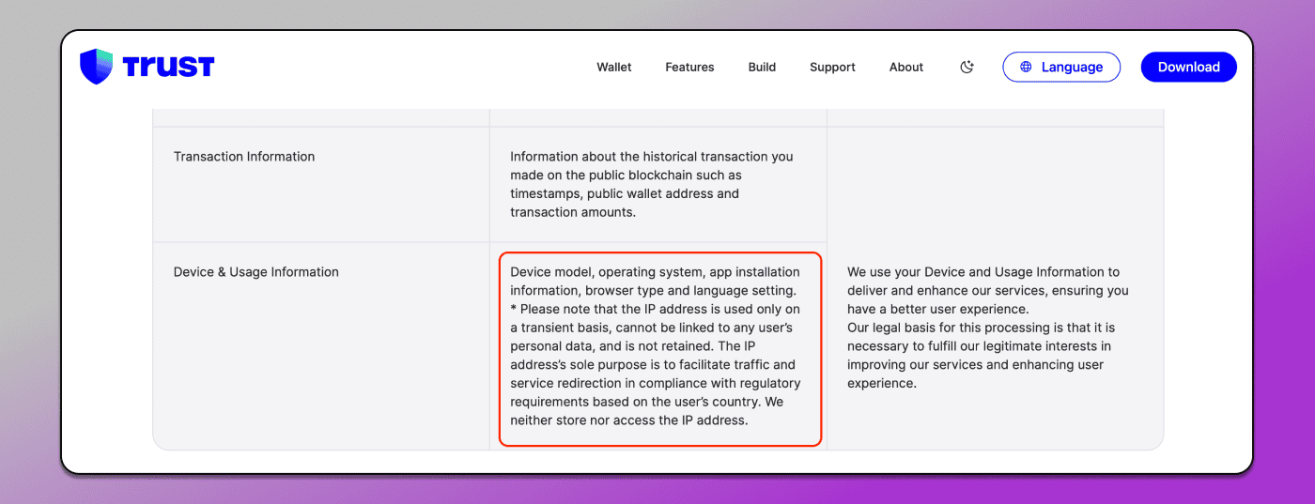Click the red-outlined Device model paragraph
1315x504 pixels.
point(660,348)
